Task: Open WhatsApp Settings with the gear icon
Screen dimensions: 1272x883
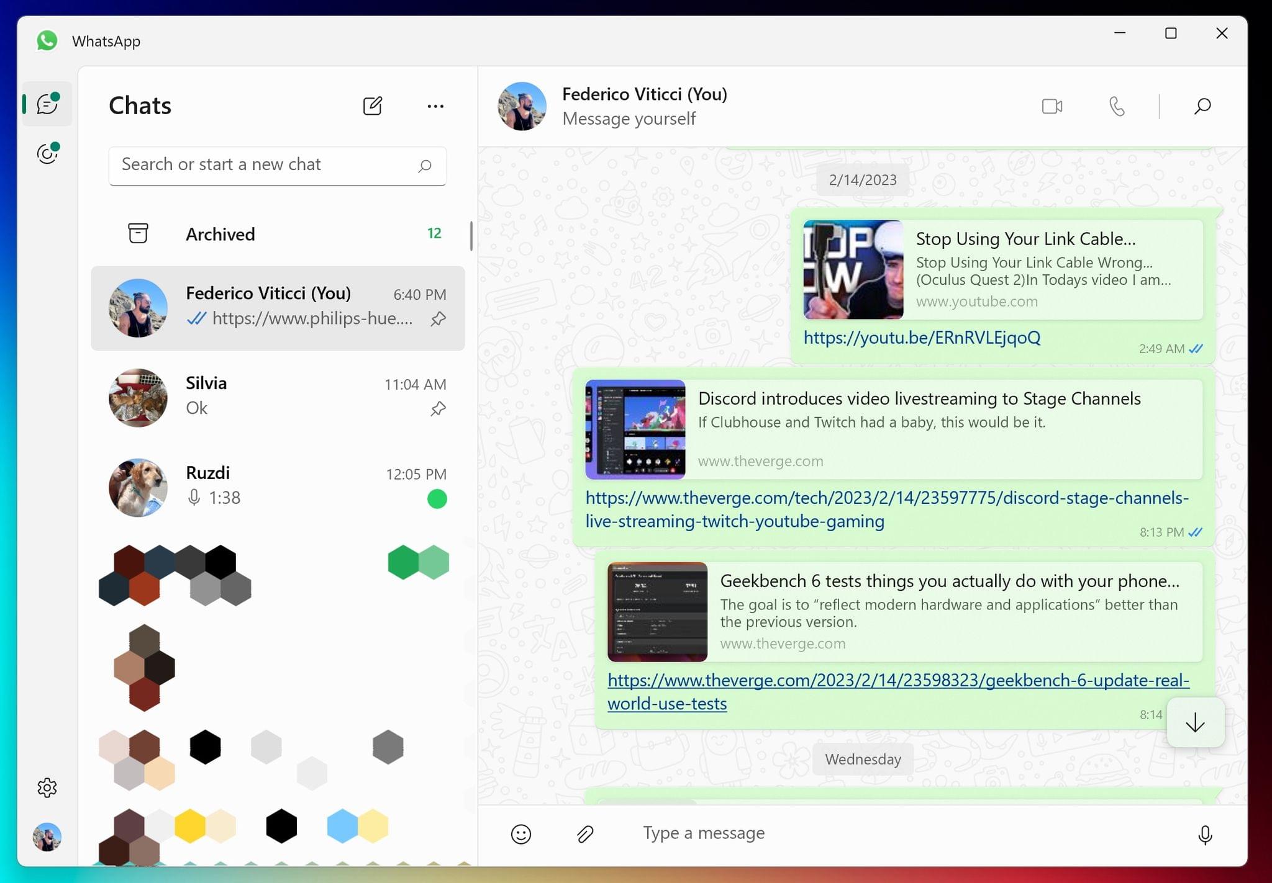Action: [47, 787]
